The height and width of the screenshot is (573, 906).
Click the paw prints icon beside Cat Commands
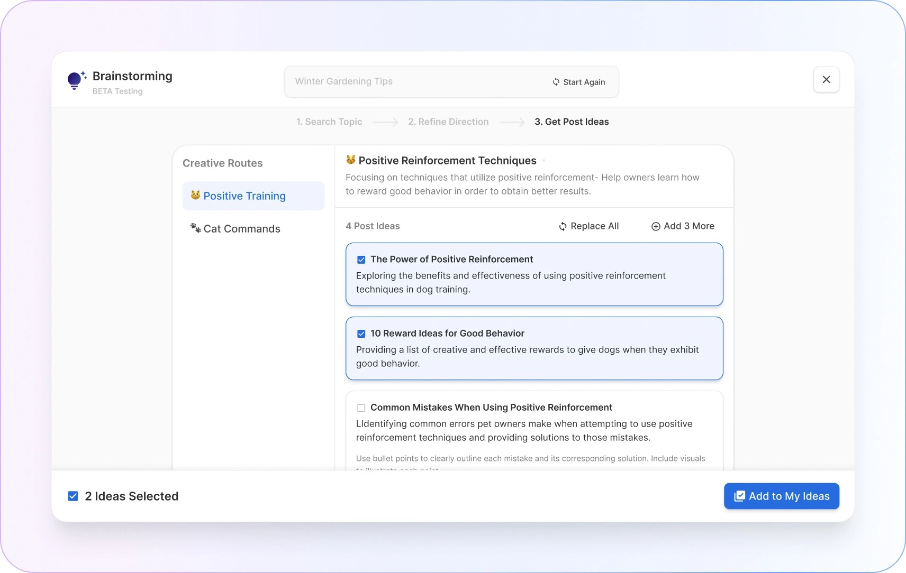coord(195,228)
